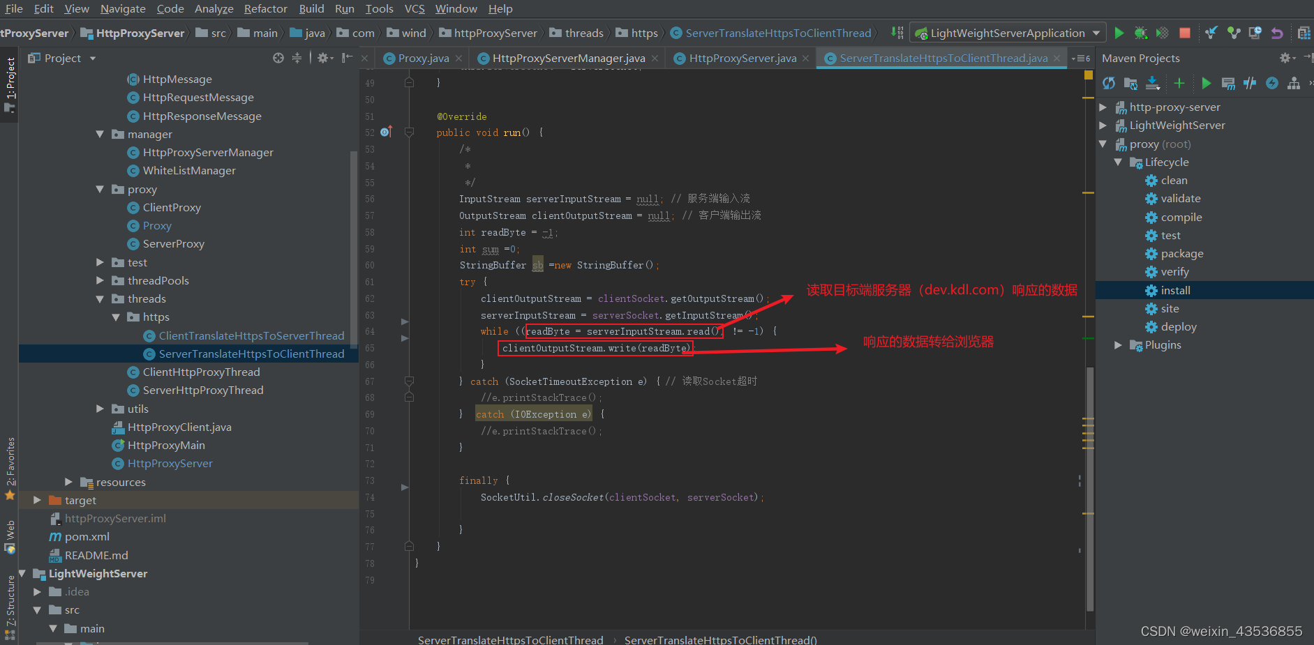The image size is (1314, 645).
Task: Show VCS history icon with clock
Action: 1255,33
